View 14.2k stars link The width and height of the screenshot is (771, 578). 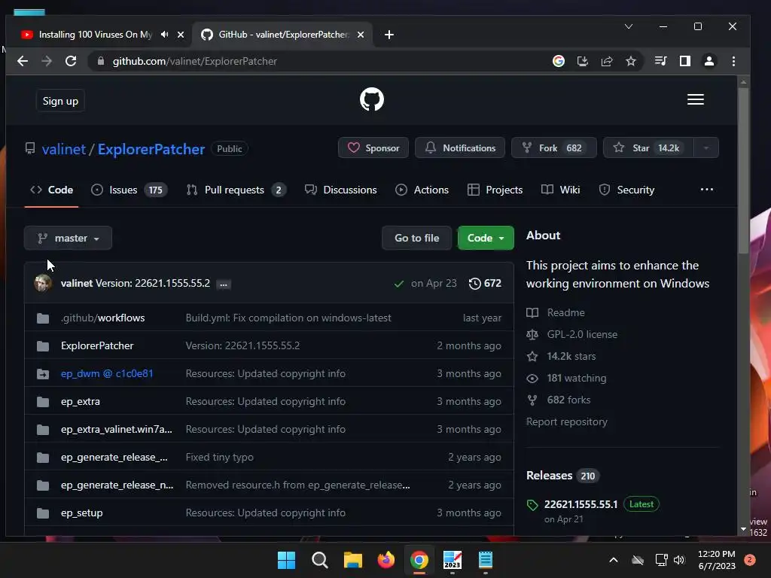(x=561, y=356)
